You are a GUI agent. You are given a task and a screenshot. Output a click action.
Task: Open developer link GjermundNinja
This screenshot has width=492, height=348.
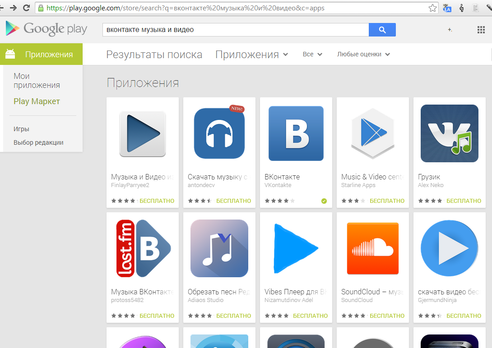click(437, 300)
